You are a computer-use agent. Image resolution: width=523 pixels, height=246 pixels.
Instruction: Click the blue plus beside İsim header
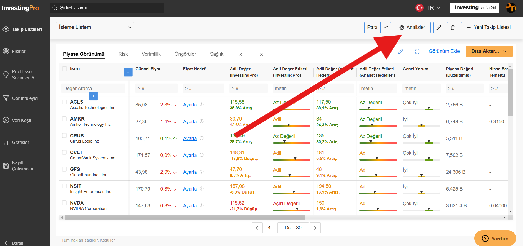128,72
